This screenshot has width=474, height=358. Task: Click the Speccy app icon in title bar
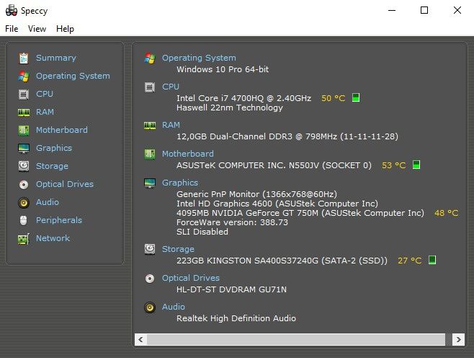(x=12, y=11)
